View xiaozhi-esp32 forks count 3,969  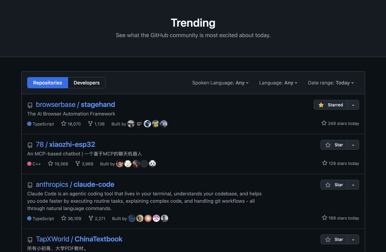(84, 164)
